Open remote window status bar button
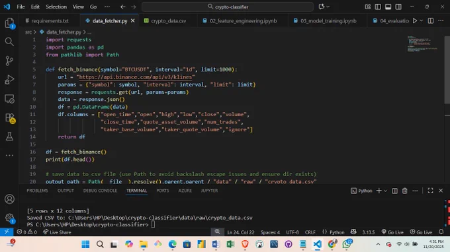Screen dimensions: 450x252 (x=7, y=232)
